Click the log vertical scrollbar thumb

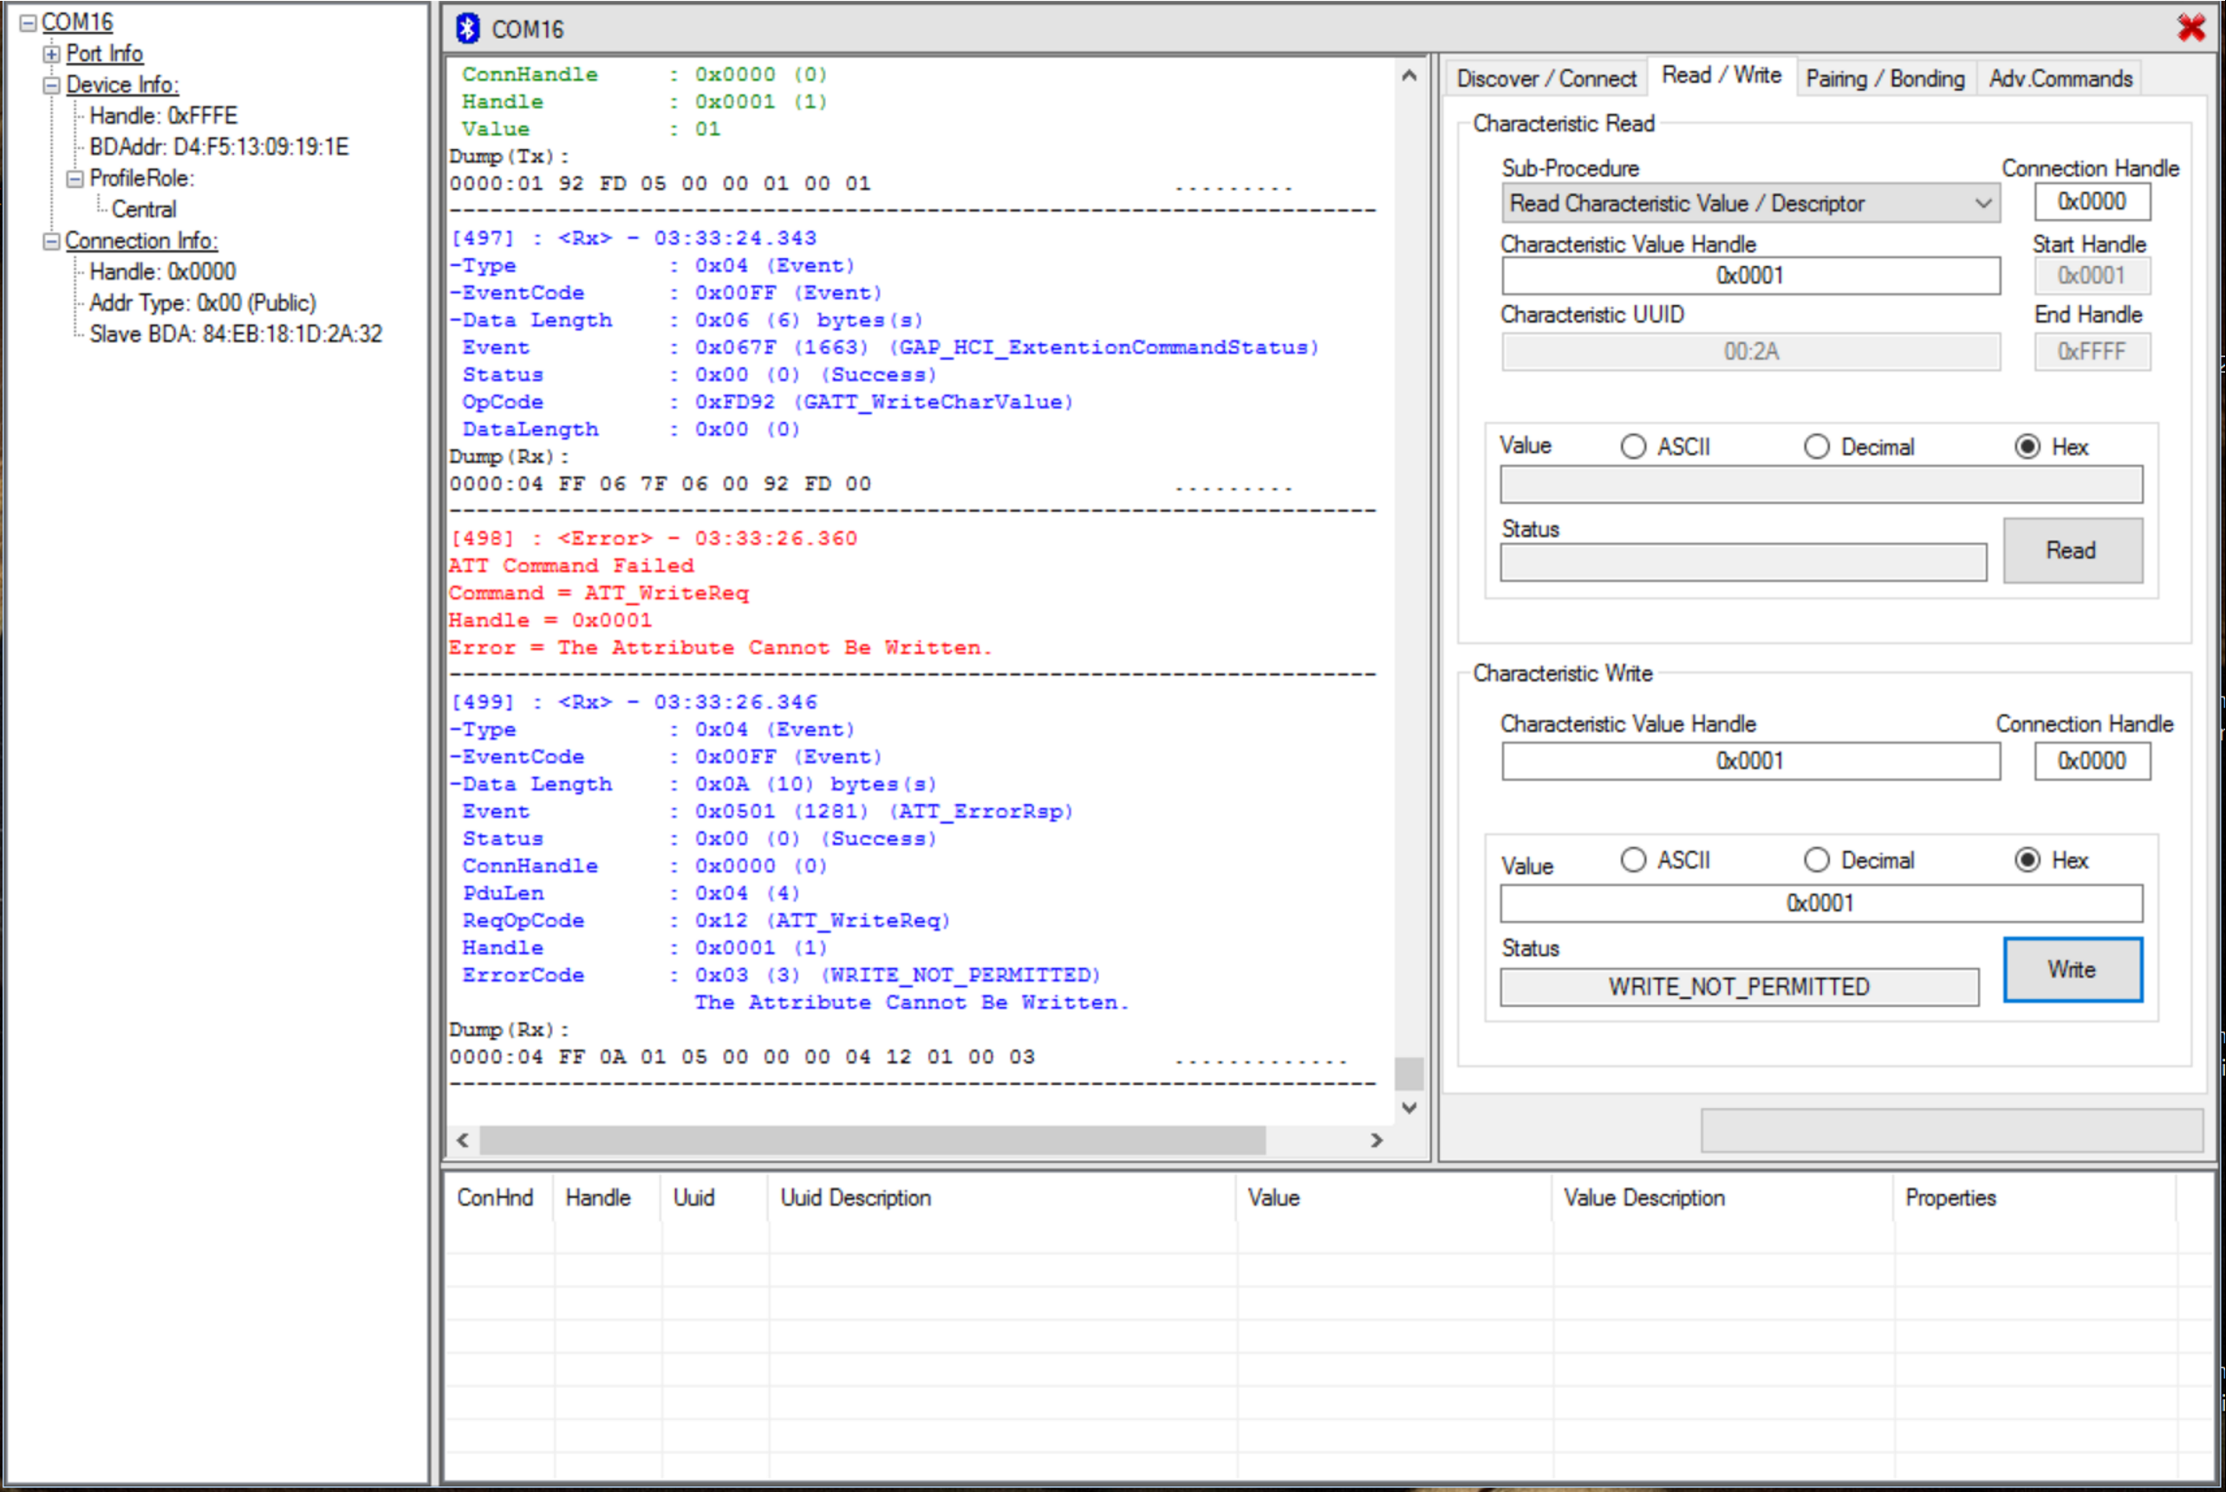pos(1409,1074)
